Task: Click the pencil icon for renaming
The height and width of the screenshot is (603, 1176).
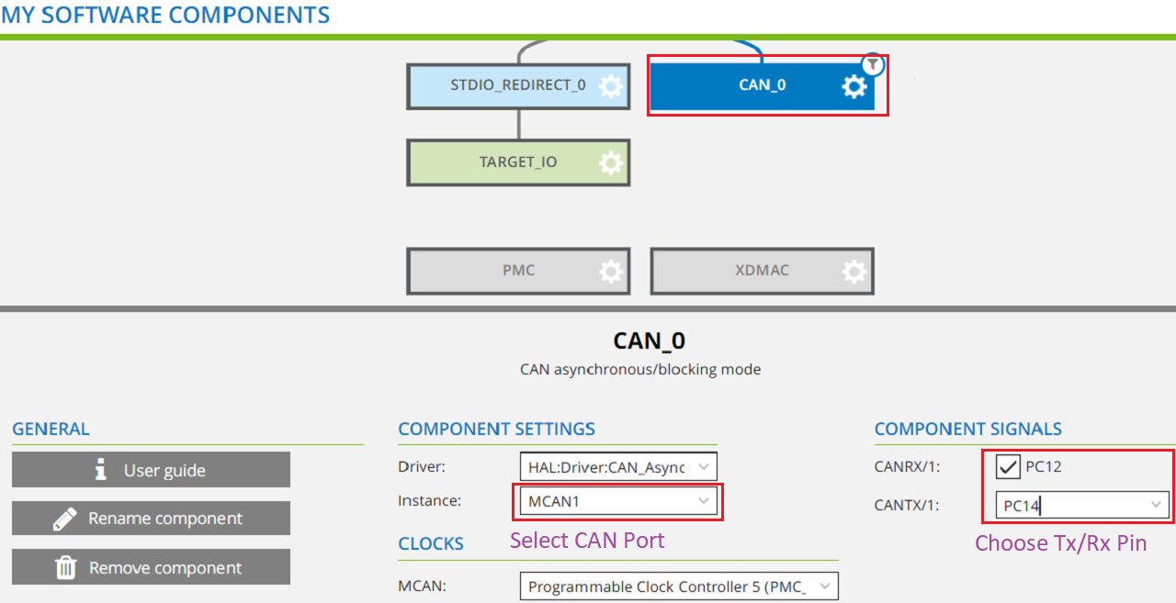Action: click(65, 519)
